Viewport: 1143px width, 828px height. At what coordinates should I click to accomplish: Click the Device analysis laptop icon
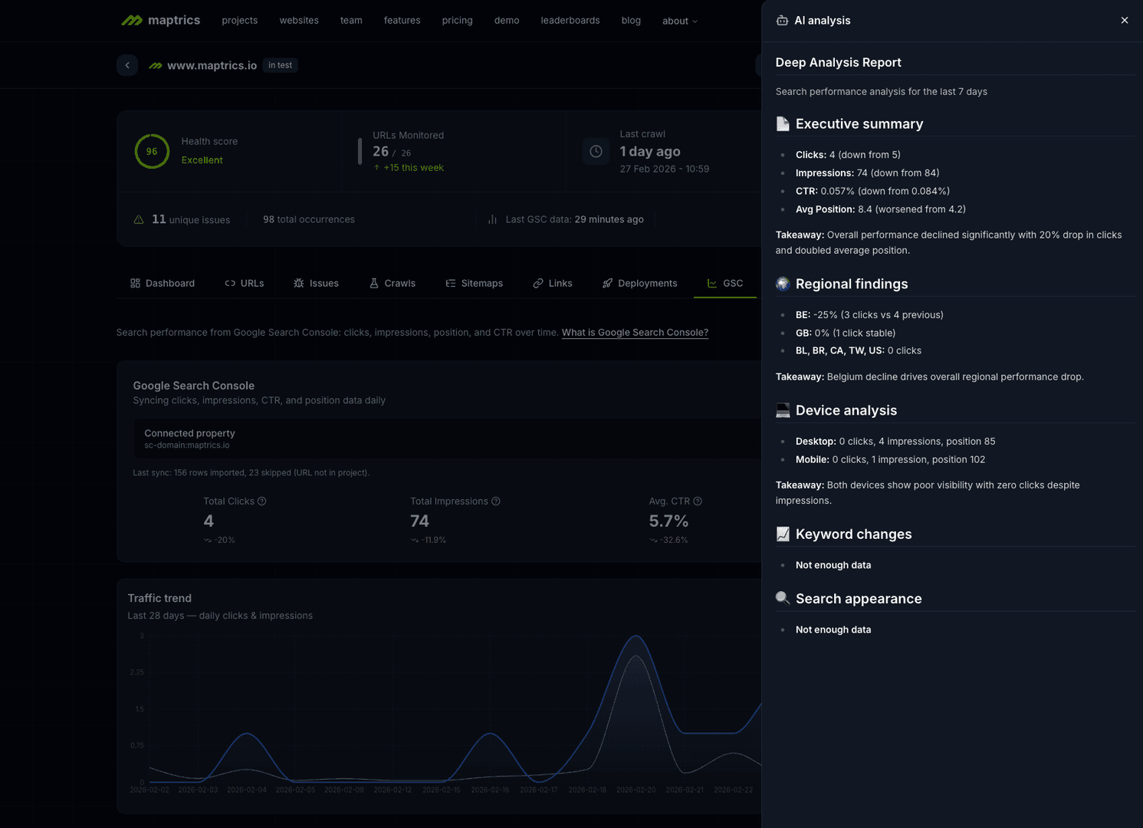coord(783,410)
